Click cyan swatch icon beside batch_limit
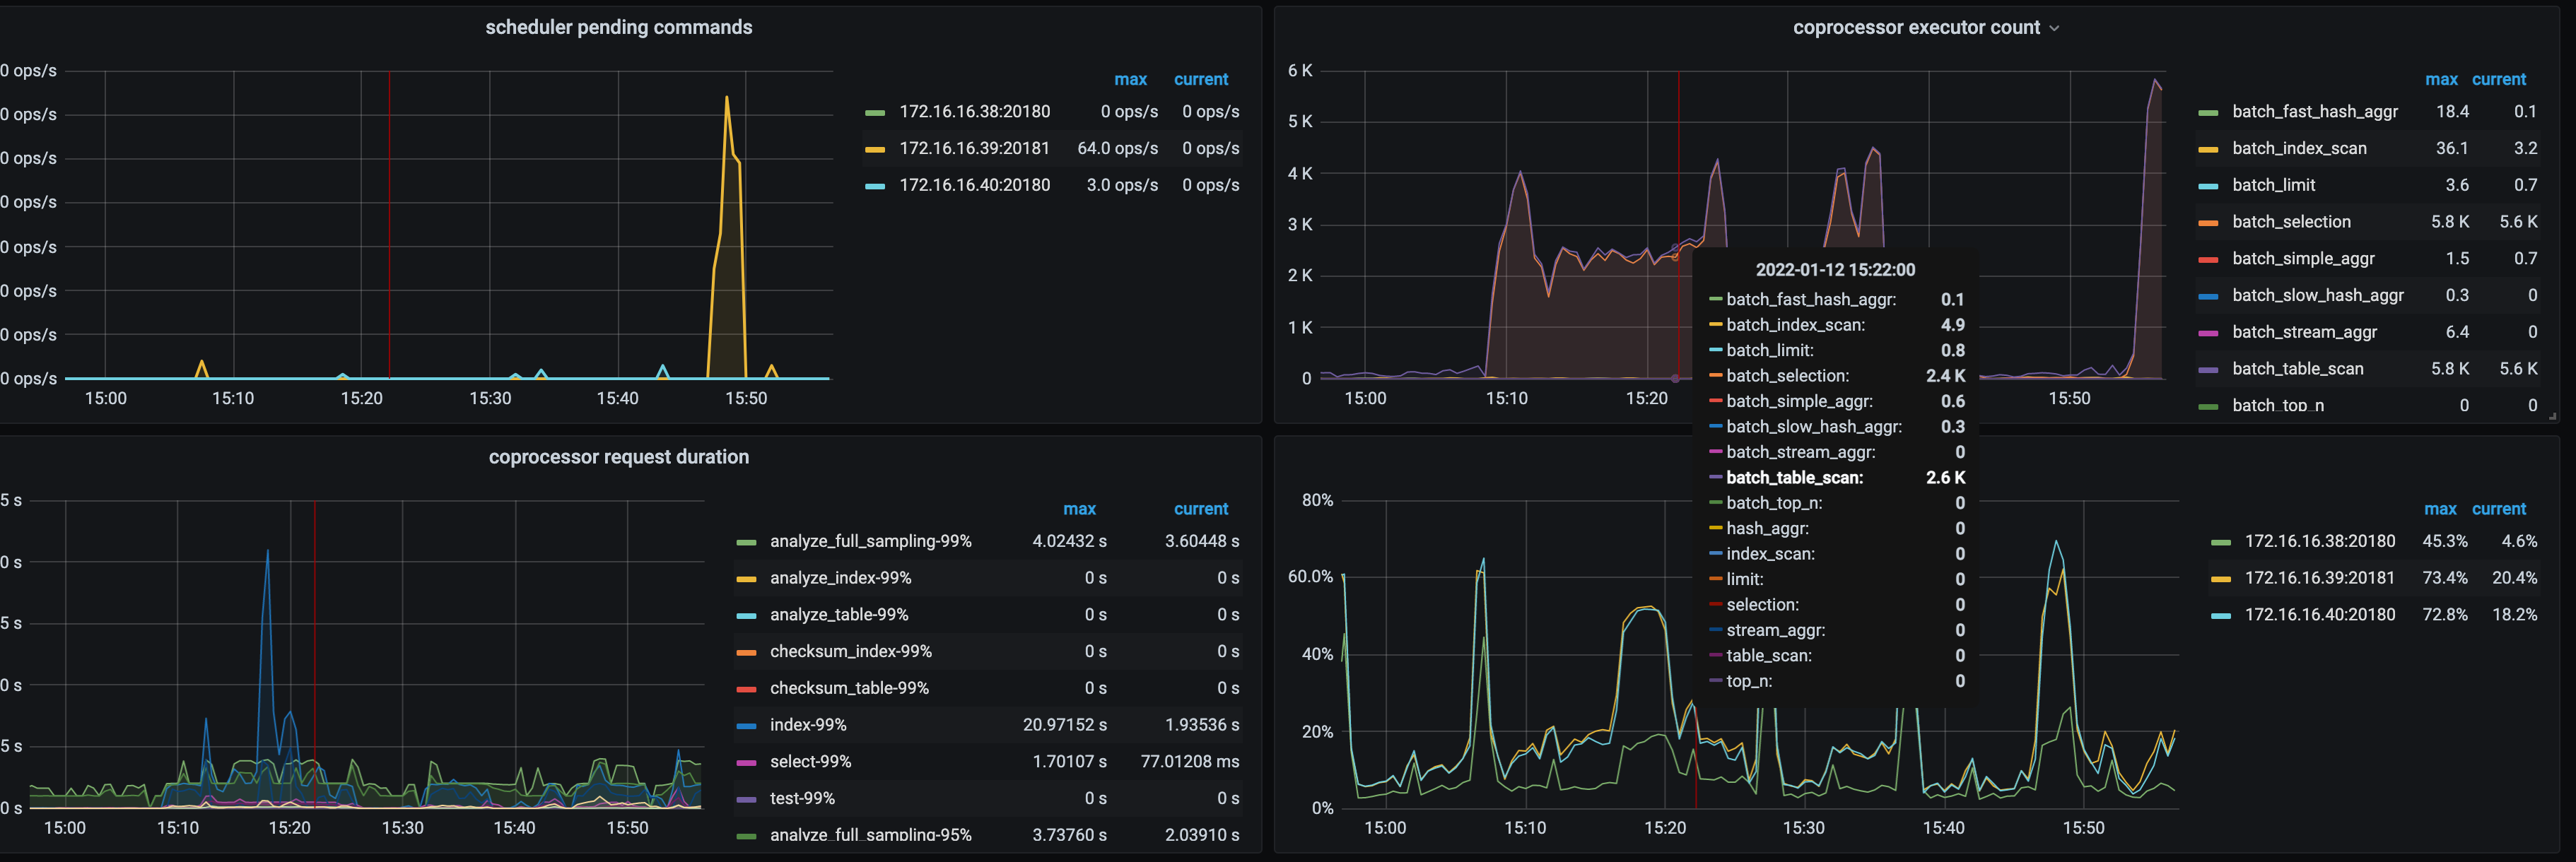 (2208, 186)
